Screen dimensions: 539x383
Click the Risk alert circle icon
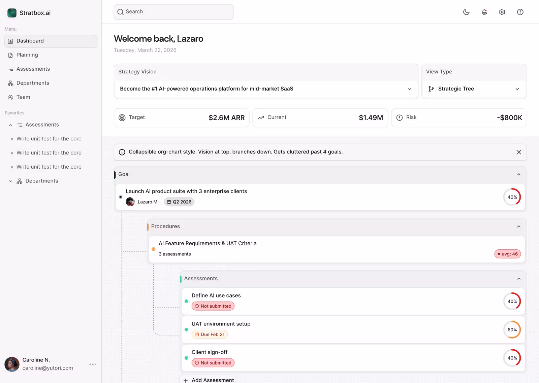click(400, 118)
